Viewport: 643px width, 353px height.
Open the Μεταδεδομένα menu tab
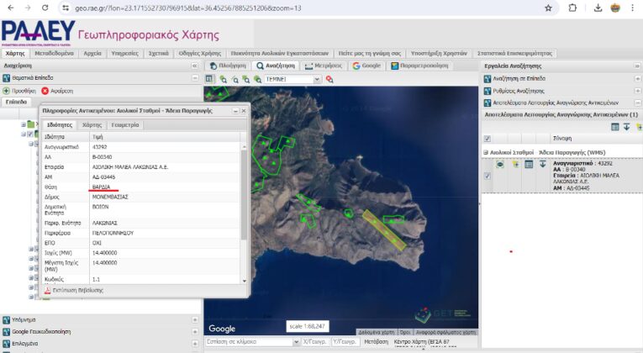54,53
